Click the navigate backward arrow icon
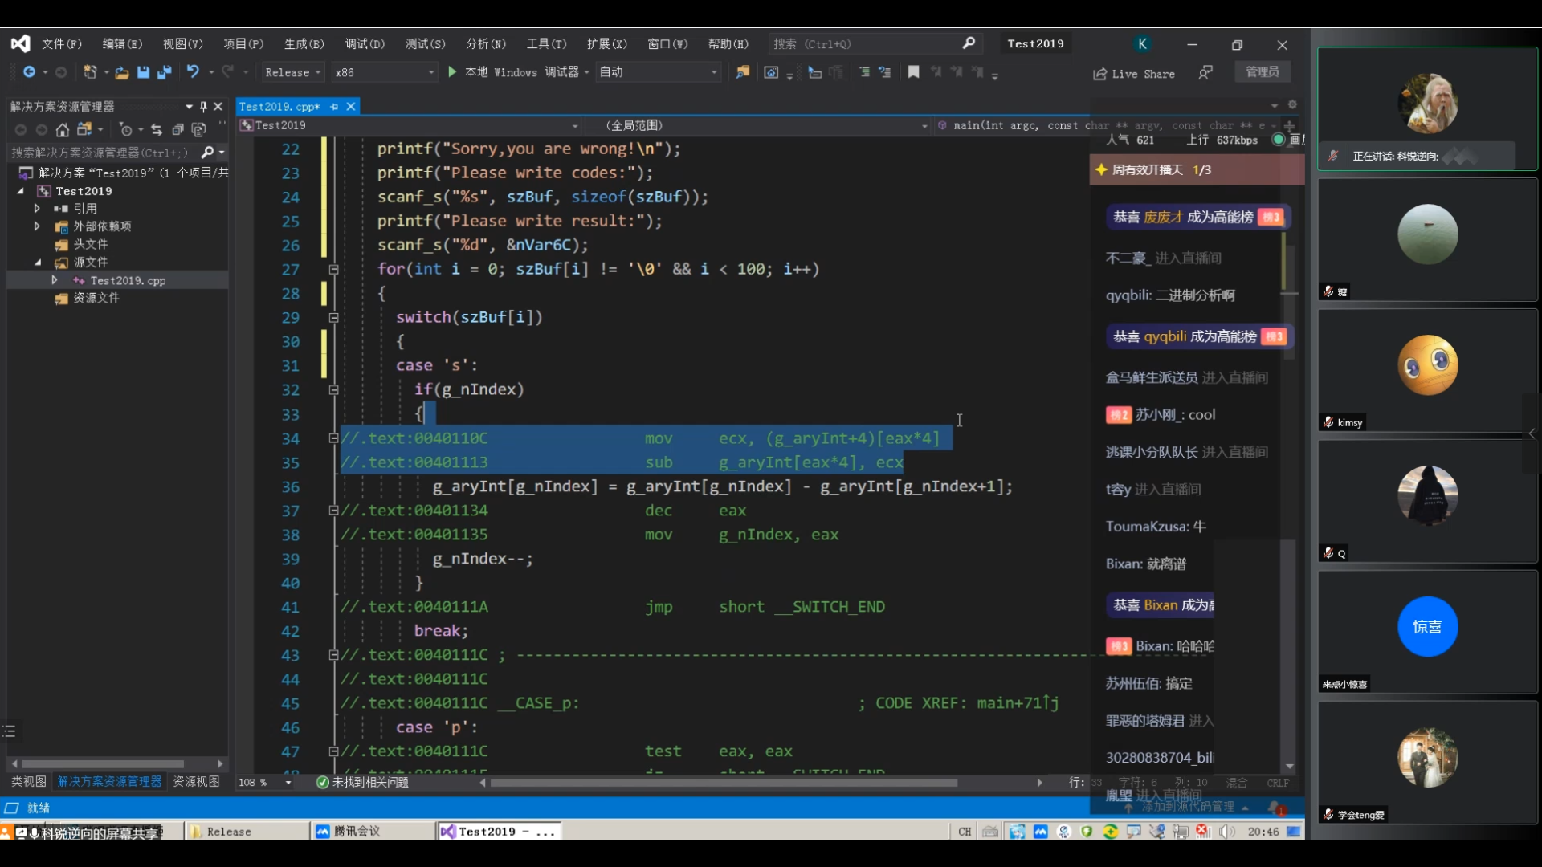This screenshot has width=1542, height=867. [29, 72]
